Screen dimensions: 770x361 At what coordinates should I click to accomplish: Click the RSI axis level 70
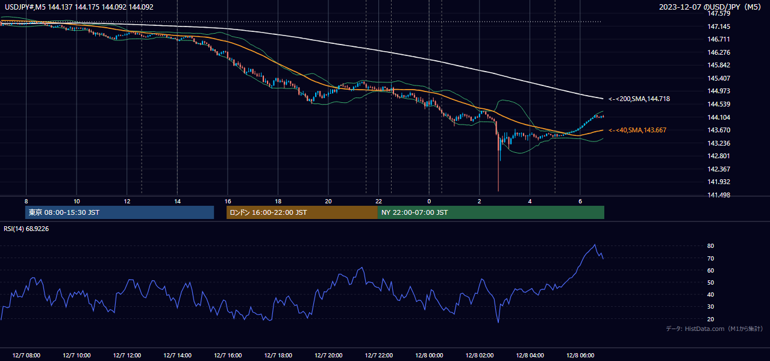point(711,258)
